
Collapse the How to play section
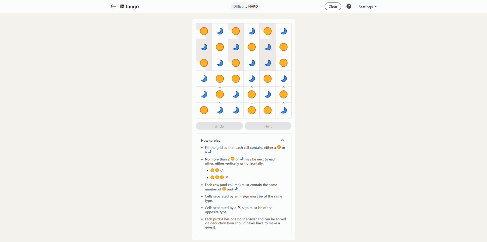pyautogui.click(x=282, y=140)
